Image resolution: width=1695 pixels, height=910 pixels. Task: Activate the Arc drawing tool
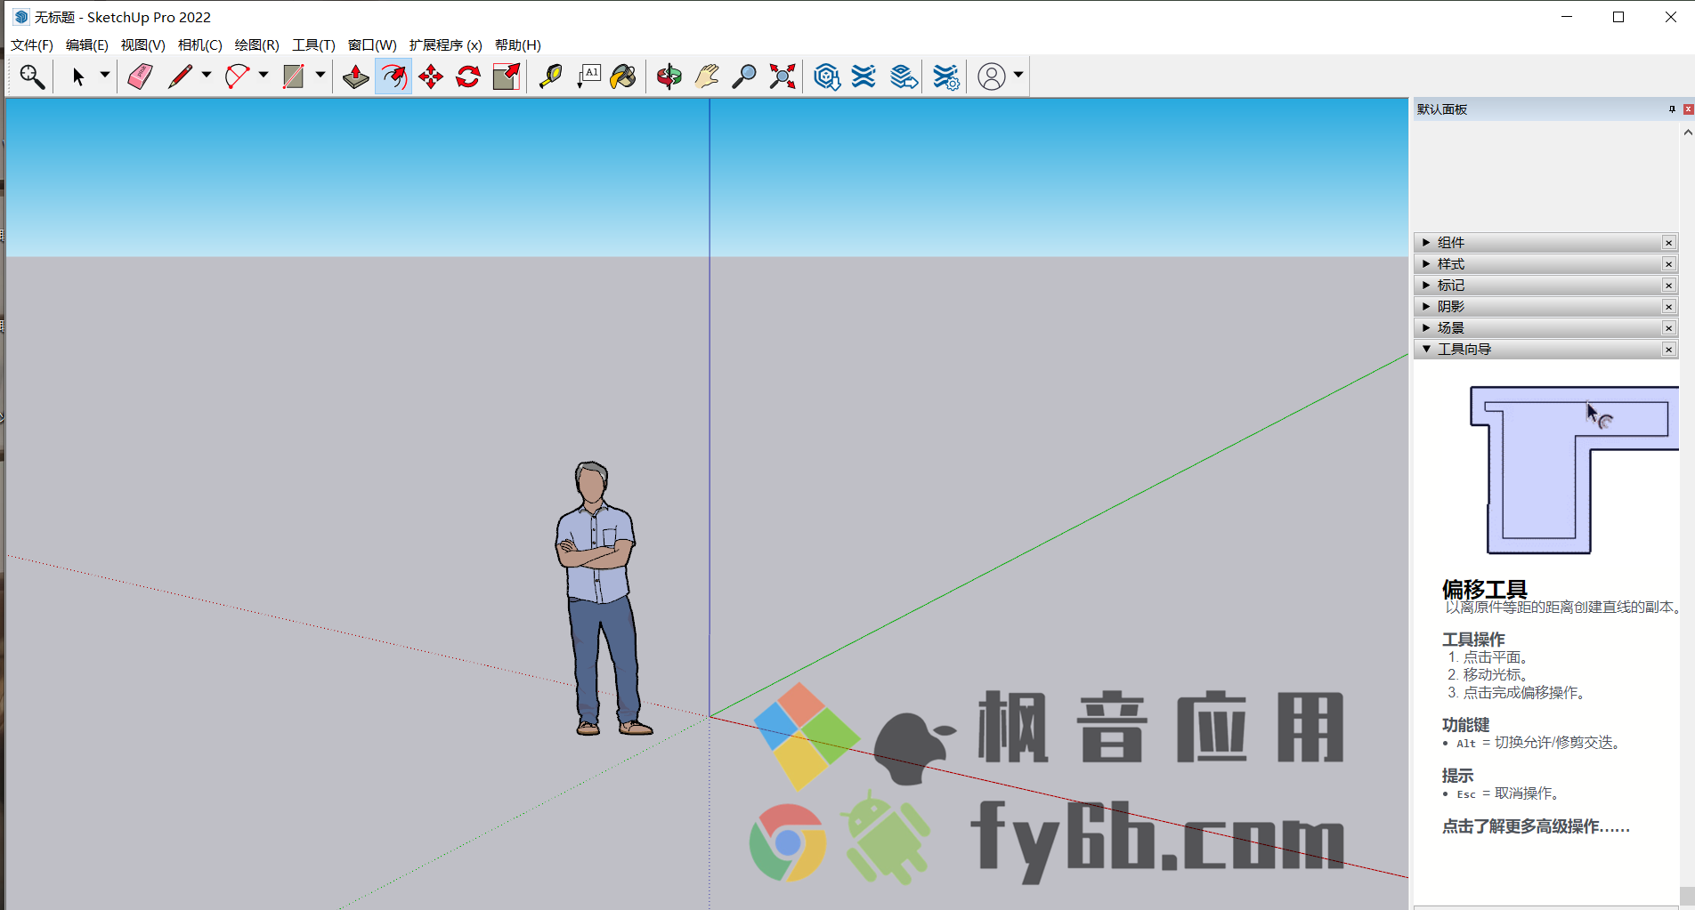point(237,77)
